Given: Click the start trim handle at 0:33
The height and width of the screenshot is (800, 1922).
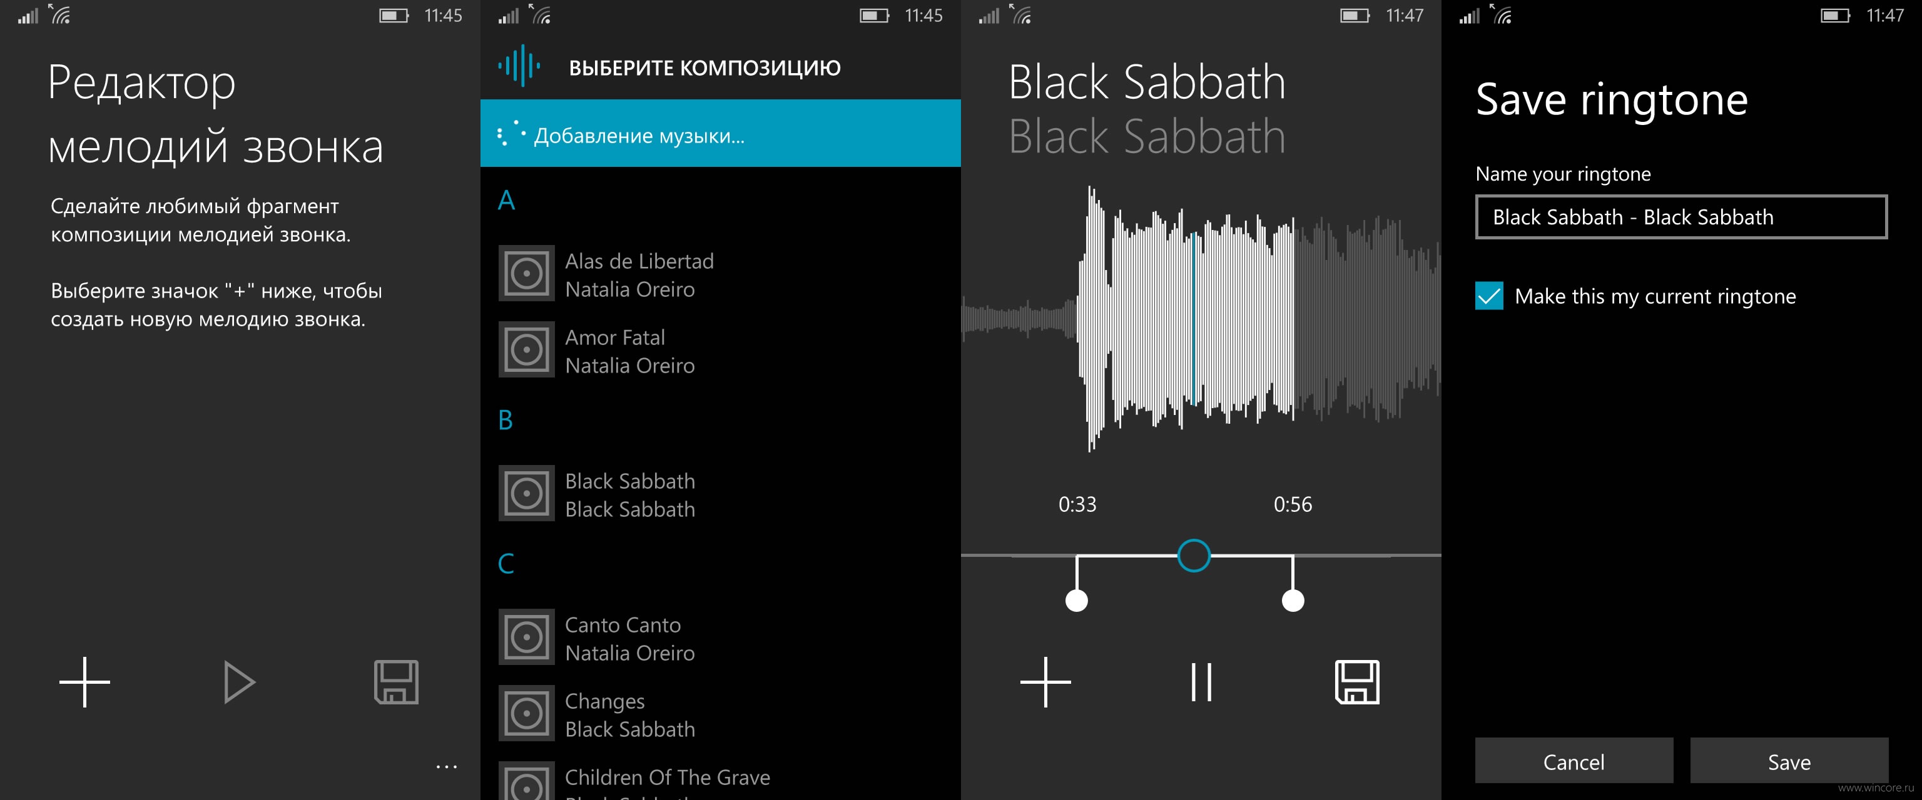Looking at the screenshot, I should (x=1077, y=599).
